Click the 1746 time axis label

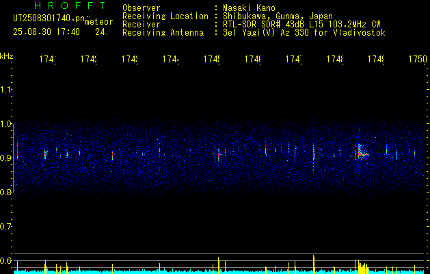tap(252, 59)
